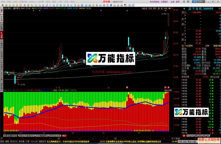Image resolution: width=221 pixels, height=144 pixels.
Task: Click the 热点持续性 它最强 headline link
Action: click(x=159, y=2)
